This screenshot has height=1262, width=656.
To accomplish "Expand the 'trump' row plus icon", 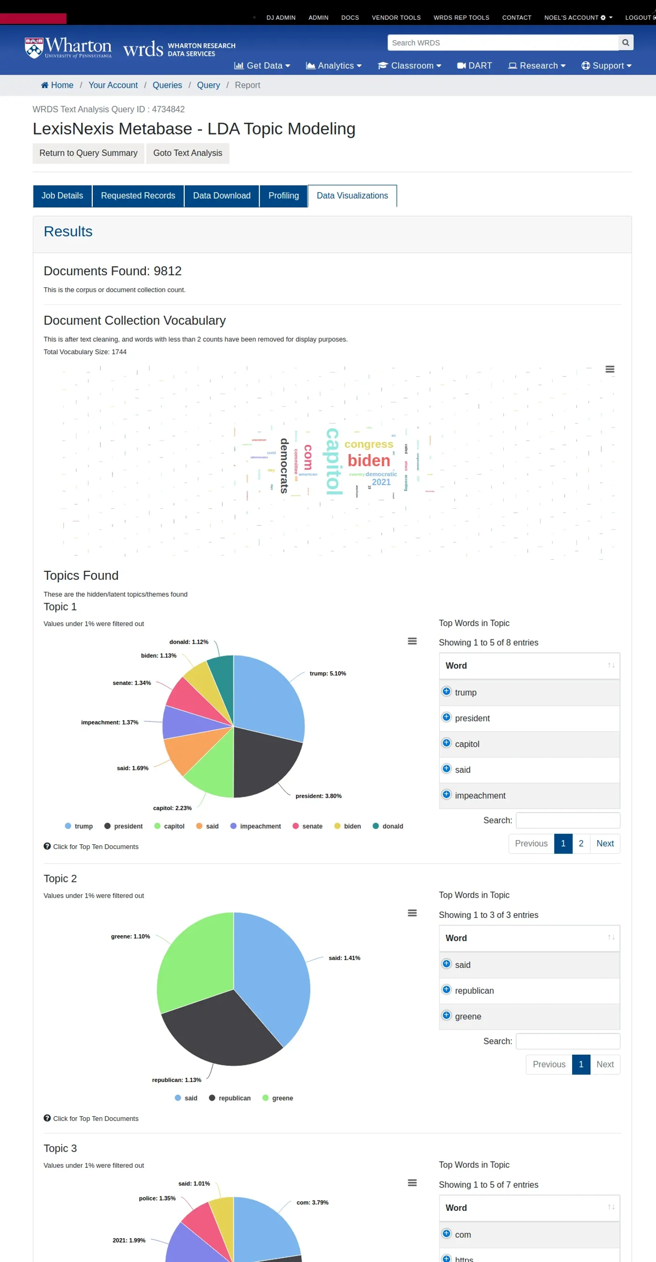I will point(446,691).
